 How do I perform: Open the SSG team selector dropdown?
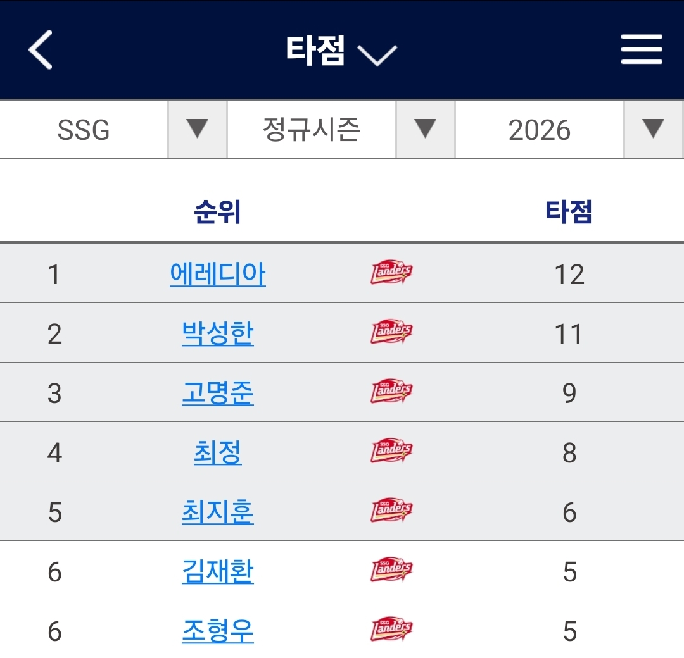coord(113,130)
